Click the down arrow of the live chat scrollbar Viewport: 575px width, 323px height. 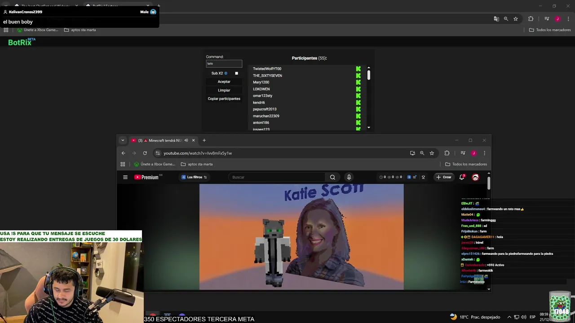[489, 289]
